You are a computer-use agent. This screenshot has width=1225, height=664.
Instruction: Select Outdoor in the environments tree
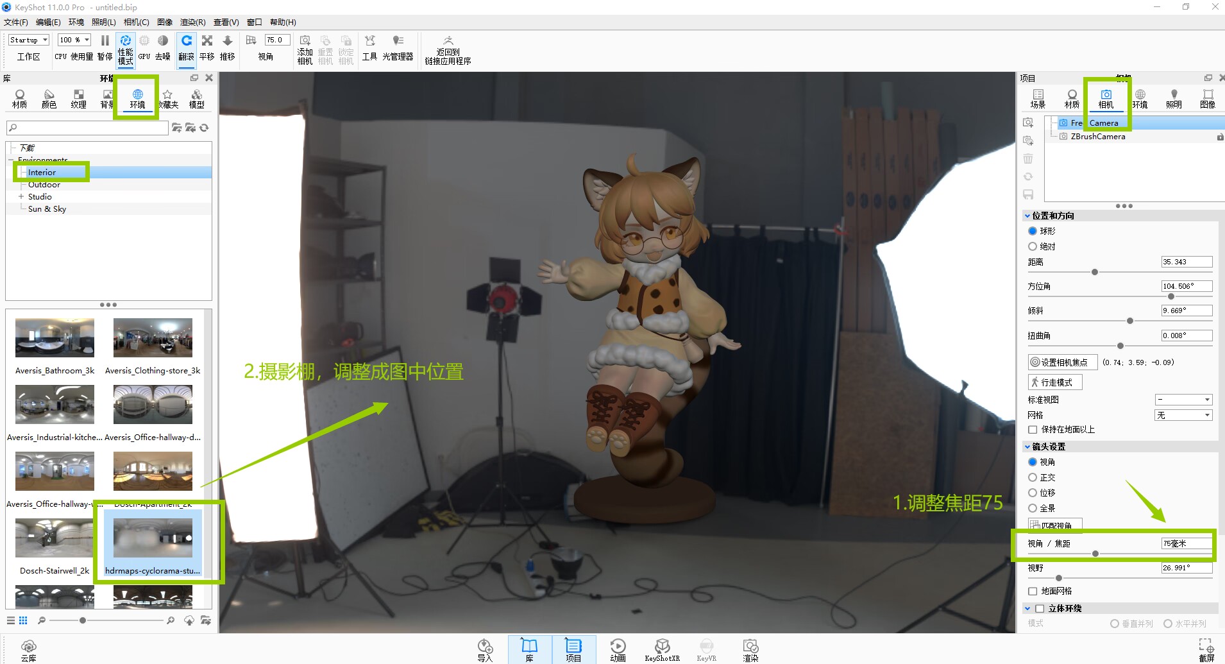pos(44,185)
